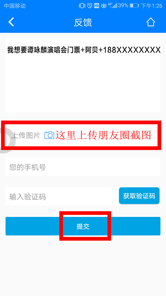Click the 获取验证码 button
Screen dimensions: 166x296
click(x=139, y=196)
